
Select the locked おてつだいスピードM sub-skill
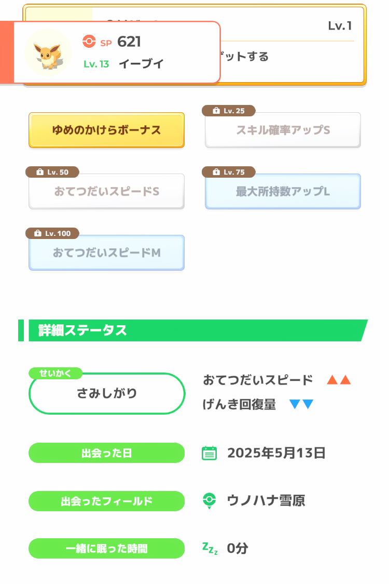pos(106,253)
